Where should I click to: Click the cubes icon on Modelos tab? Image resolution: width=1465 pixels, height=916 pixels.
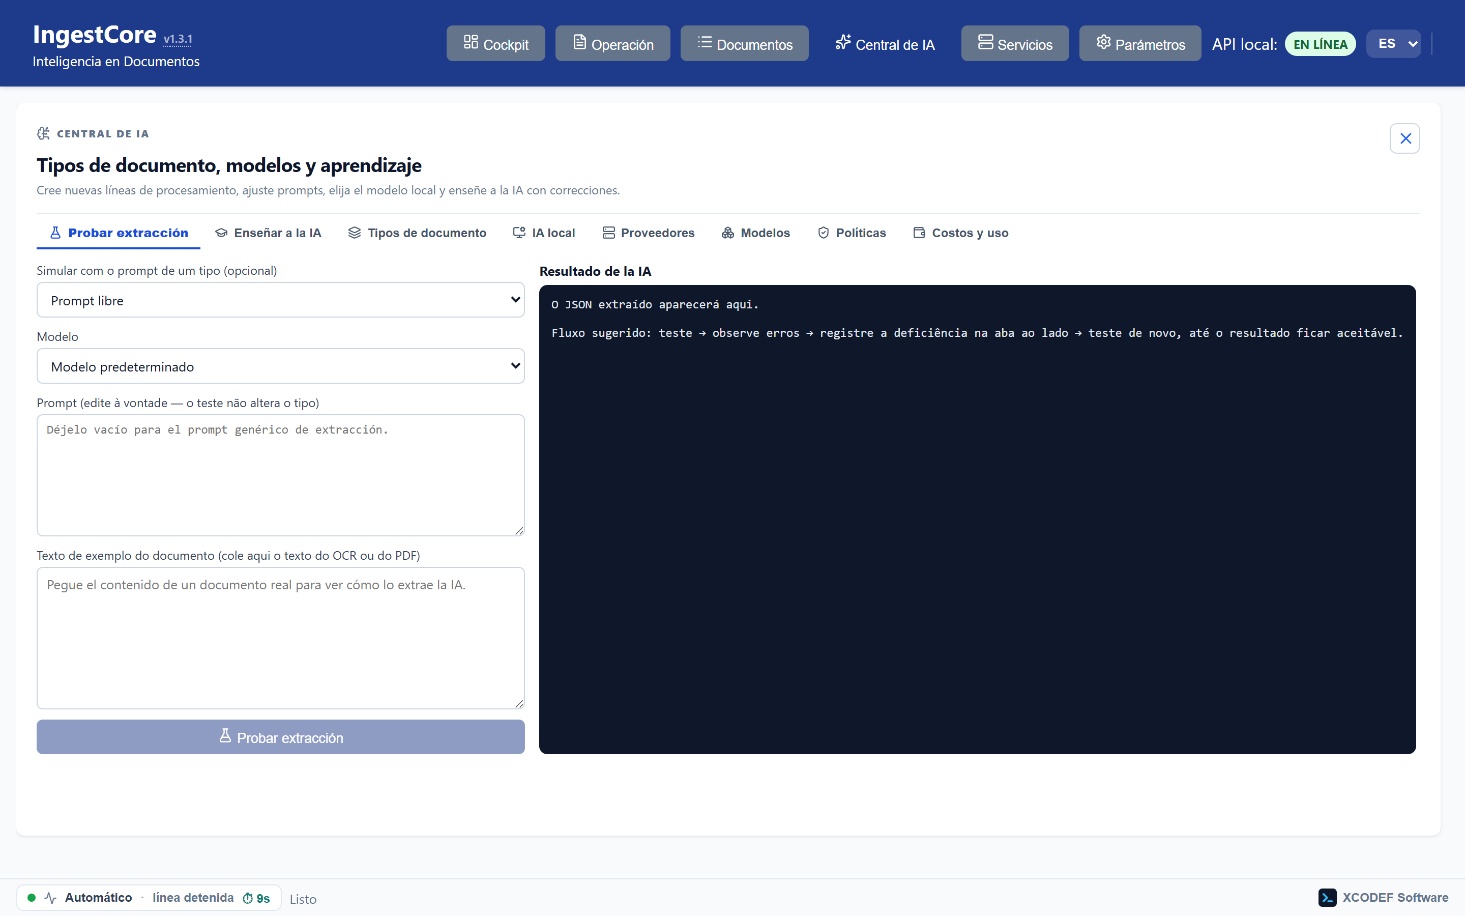click(727, 233)
